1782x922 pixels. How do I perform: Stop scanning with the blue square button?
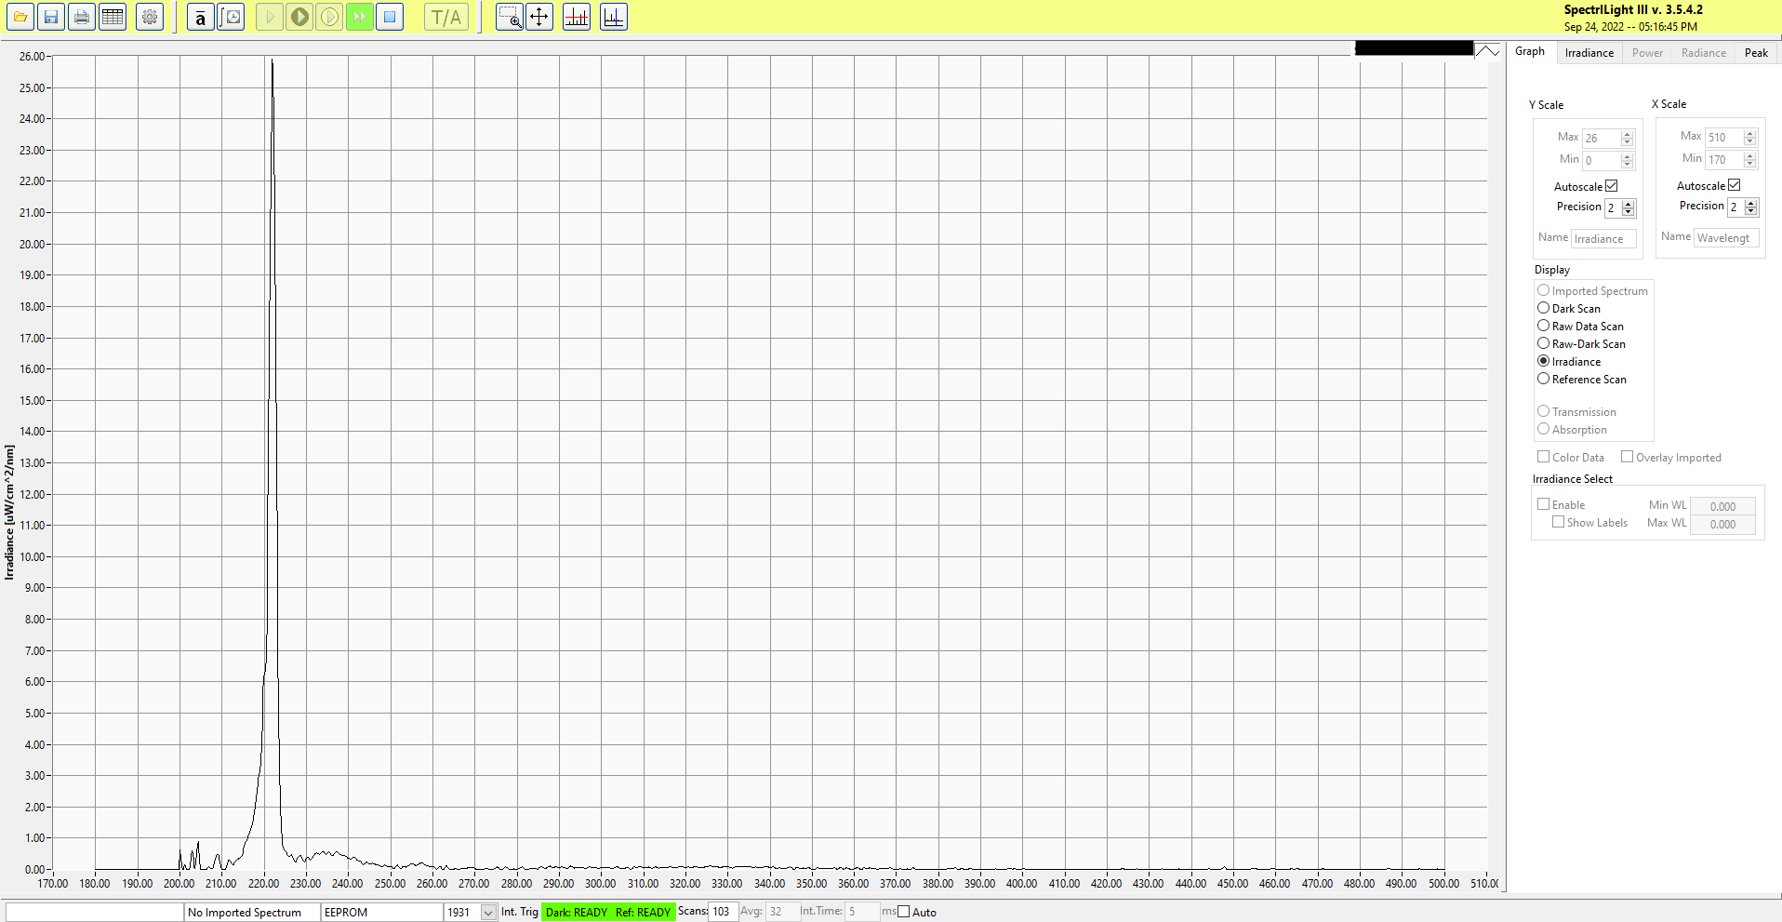pos(390,17)
